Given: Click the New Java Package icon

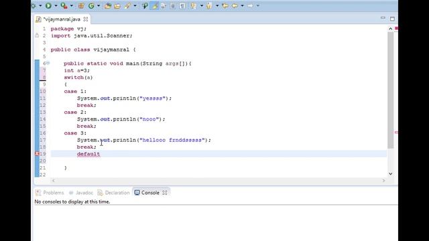Looking at the screenshot, I should coord(81,5).
